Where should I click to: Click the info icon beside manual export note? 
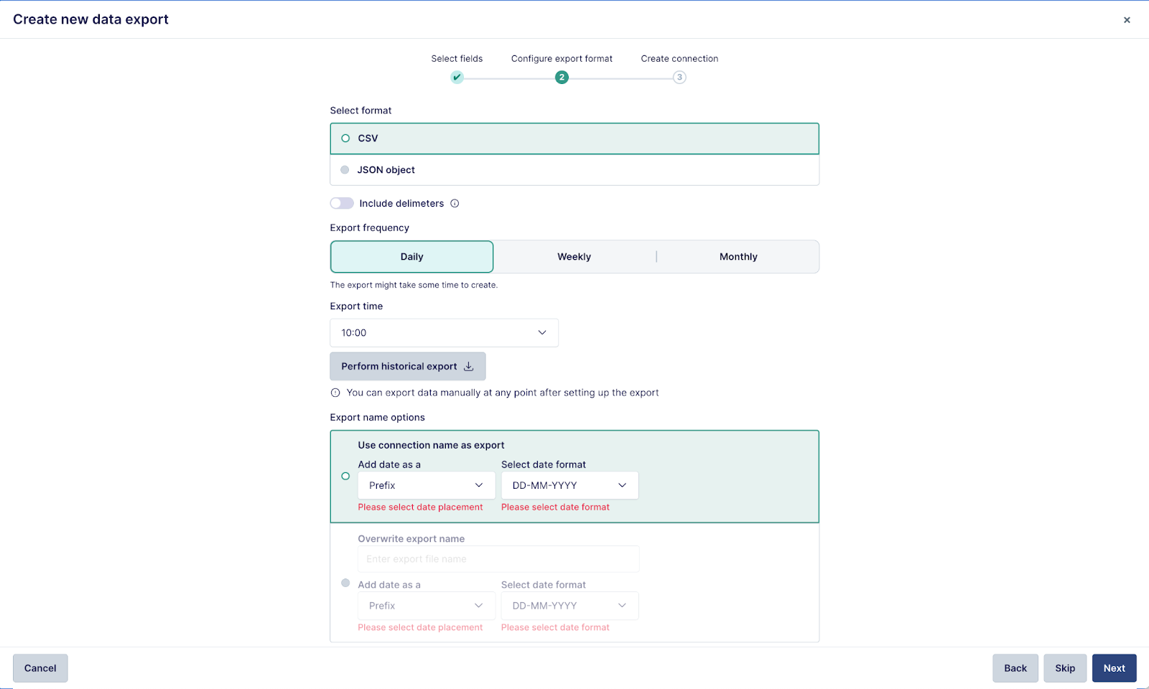(x=335, y=393)
